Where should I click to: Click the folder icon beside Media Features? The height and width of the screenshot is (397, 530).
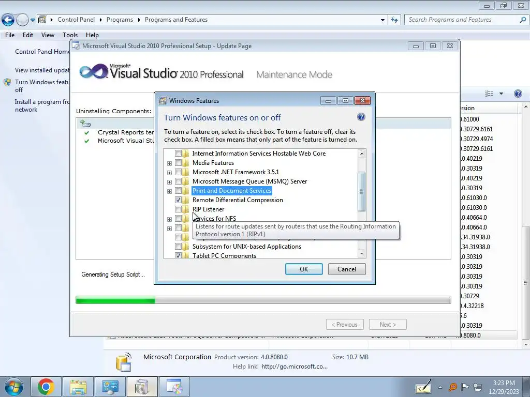click(186, 163)
